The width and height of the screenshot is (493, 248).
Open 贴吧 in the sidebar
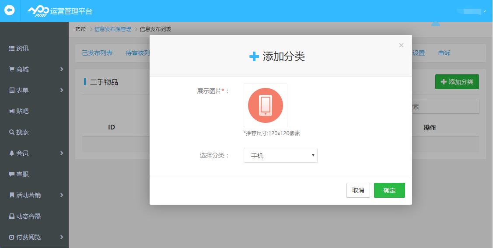22,111
